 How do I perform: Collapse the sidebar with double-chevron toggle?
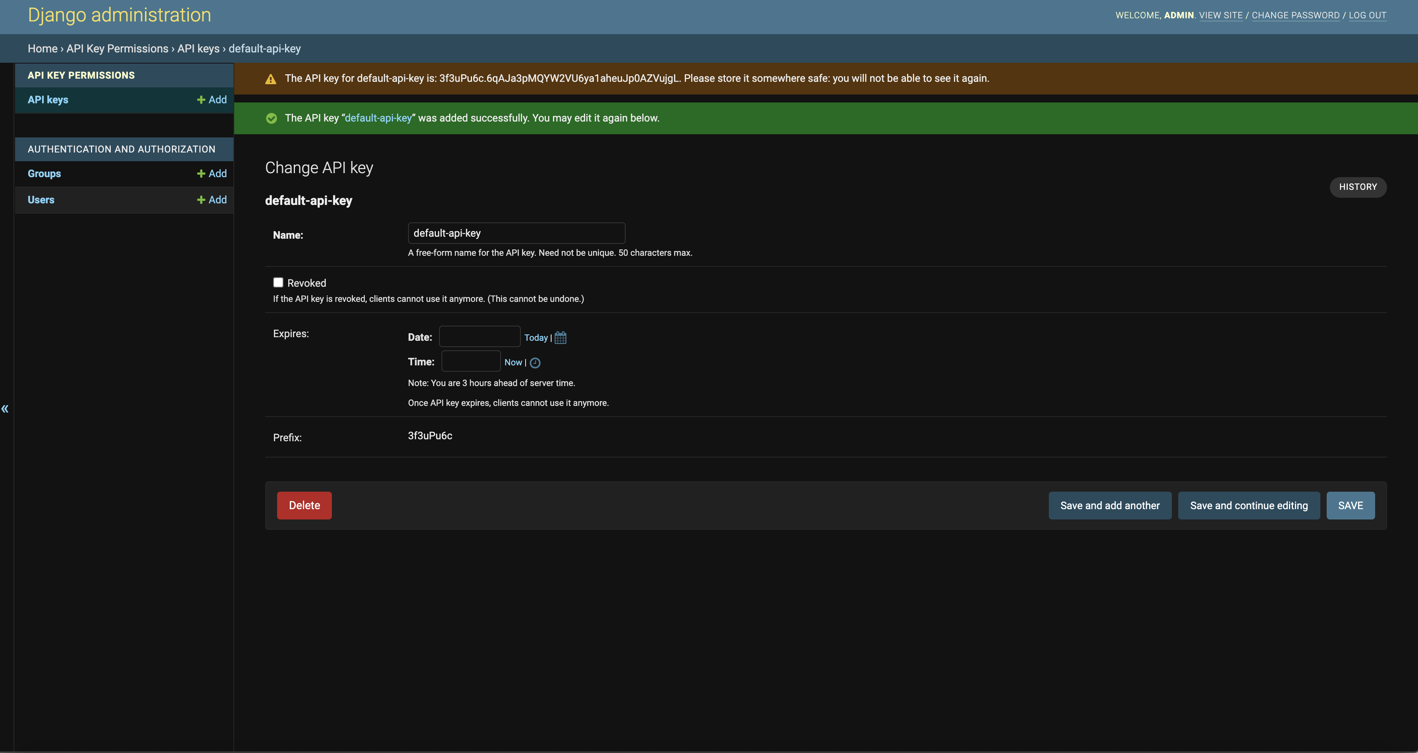(5, 409)
